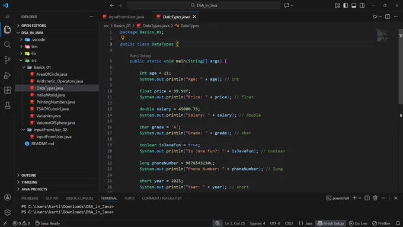Image resolution: width=403 pixels, height=227 pixels.
Task: Open the run options dropdown arrow
Action: (380, 17)
